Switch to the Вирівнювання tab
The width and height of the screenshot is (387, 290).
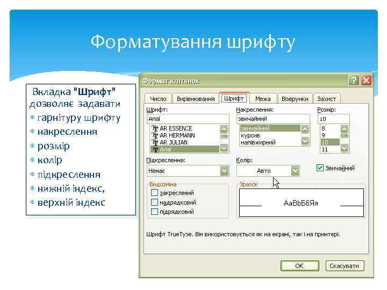196,99
